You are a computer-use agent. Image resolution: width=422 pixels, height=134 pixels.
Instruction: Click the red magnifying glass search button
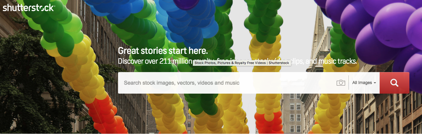click(x=394, y=83)
